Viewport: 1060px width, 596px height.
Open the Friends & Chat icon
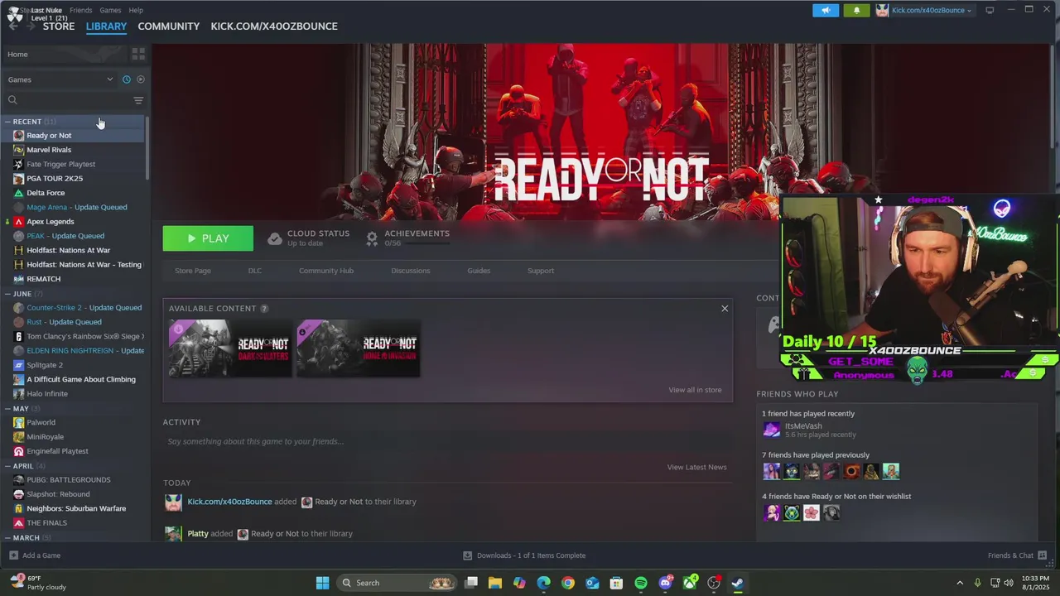coord(1043,555)
